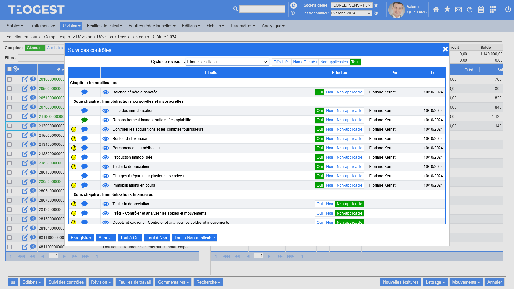514x289 pixels.
Task: Click the magnifier search icon in header
Action: pos(235,9)
